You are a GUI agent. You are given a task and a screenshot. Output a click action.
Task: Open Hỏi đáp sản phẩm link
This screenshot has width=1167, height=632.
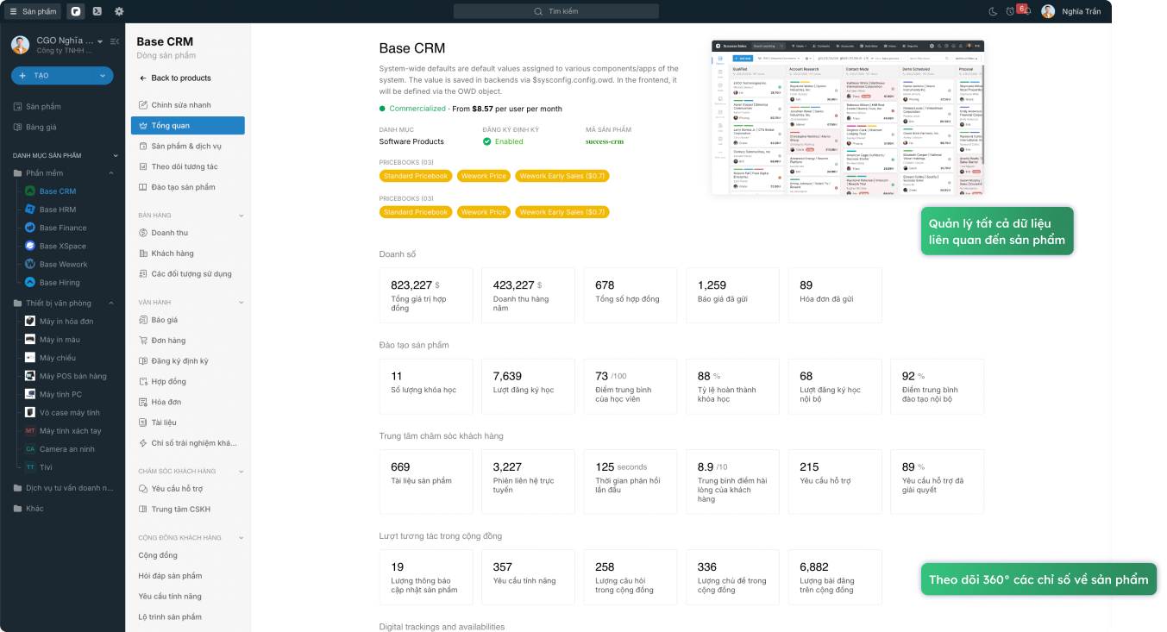(170, 576)
